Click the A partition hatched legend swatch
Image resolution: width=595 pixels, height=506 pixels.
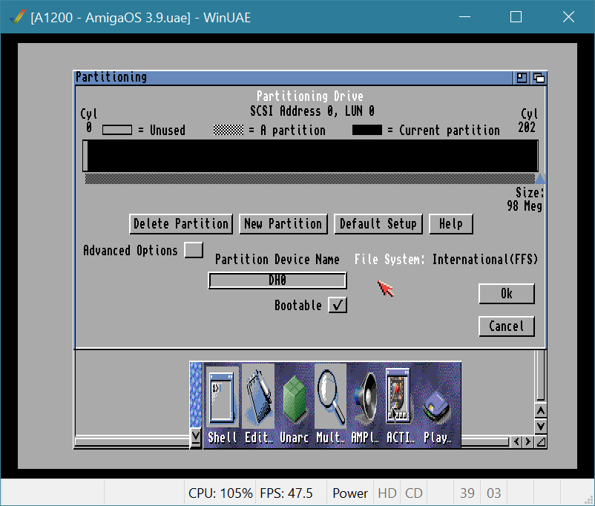click(x=229, y=130)
